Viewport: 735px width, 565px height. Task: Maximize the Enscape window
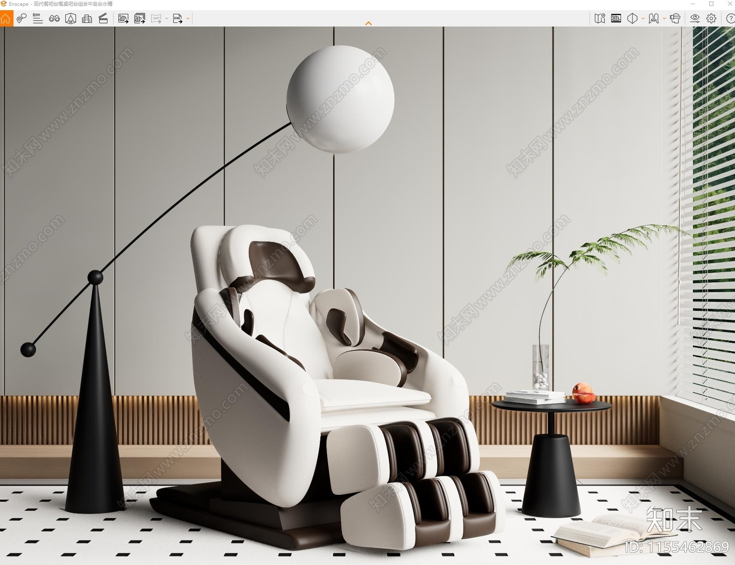click(x=711, y=4)
